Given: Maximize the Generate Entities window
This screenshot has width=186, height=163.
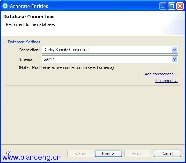Looking at the screenshot, I should coord(171,6).
